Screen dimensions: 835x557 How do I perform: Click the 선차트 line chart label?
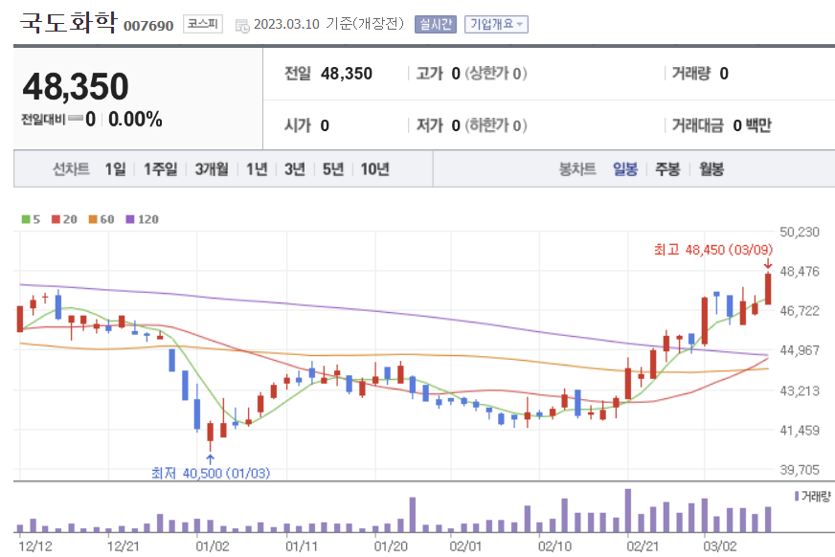tap(71, 169)
